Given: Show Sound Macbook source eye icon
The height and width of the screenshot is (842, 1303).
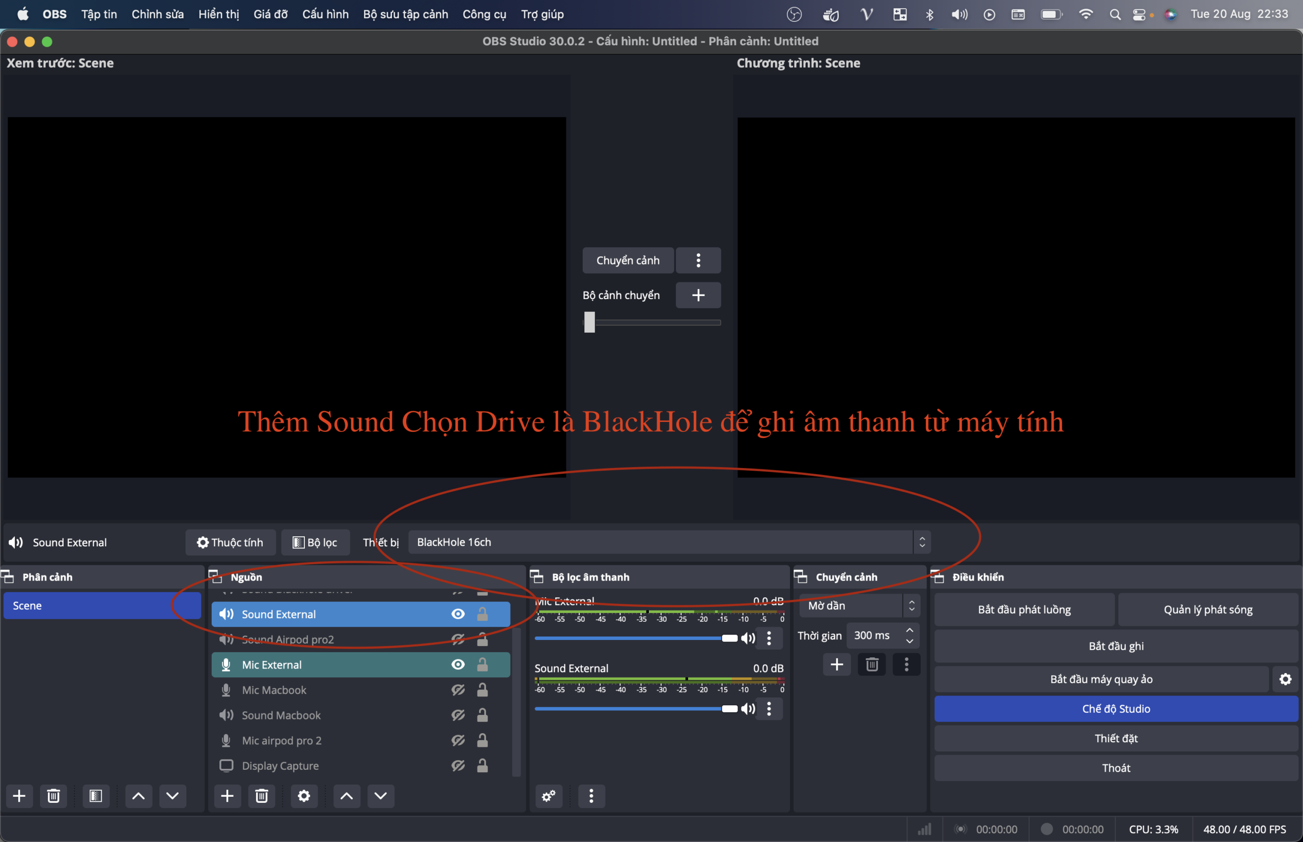Looking at the screenshot, I should click(x=459, y=715).
